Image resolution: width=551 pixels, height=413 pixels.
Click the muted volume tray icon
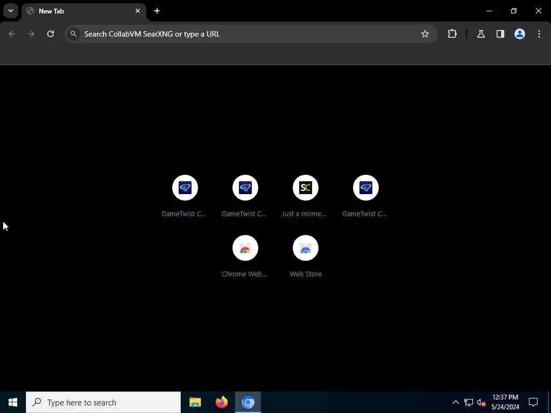pyautogui.click(x=482, y=402)
